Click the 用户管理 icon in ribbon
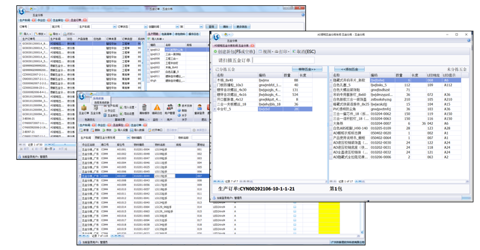 pyautogui.click(x=169, y=110)
